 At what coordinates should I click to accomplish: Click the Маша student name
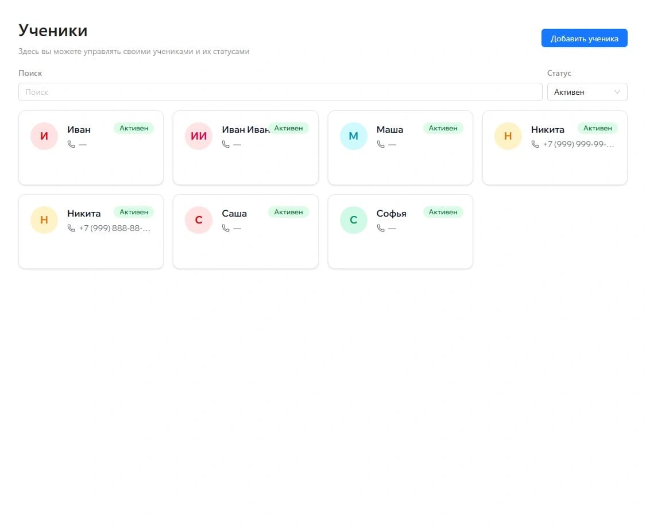[390, 129]
